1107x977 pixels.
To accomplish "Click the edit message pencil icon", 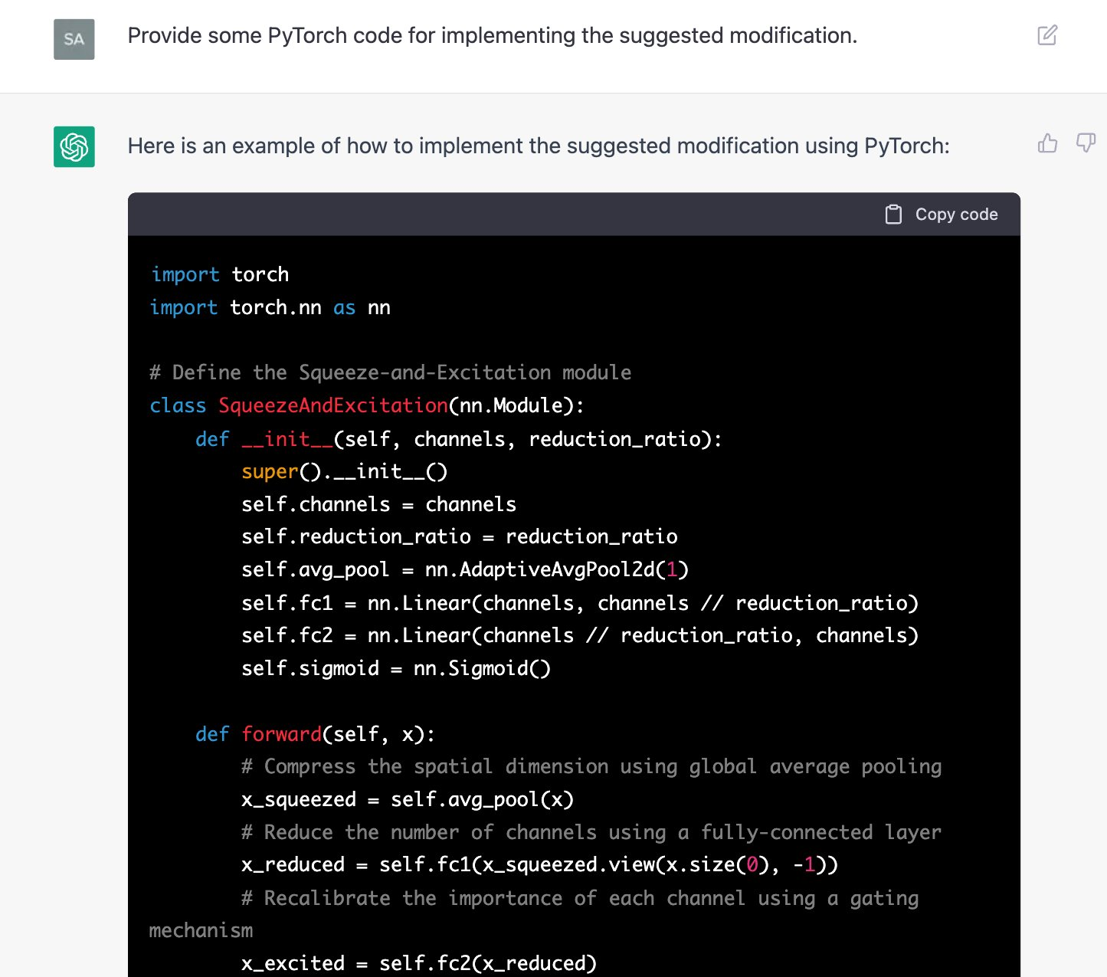I will point(1047,35).
